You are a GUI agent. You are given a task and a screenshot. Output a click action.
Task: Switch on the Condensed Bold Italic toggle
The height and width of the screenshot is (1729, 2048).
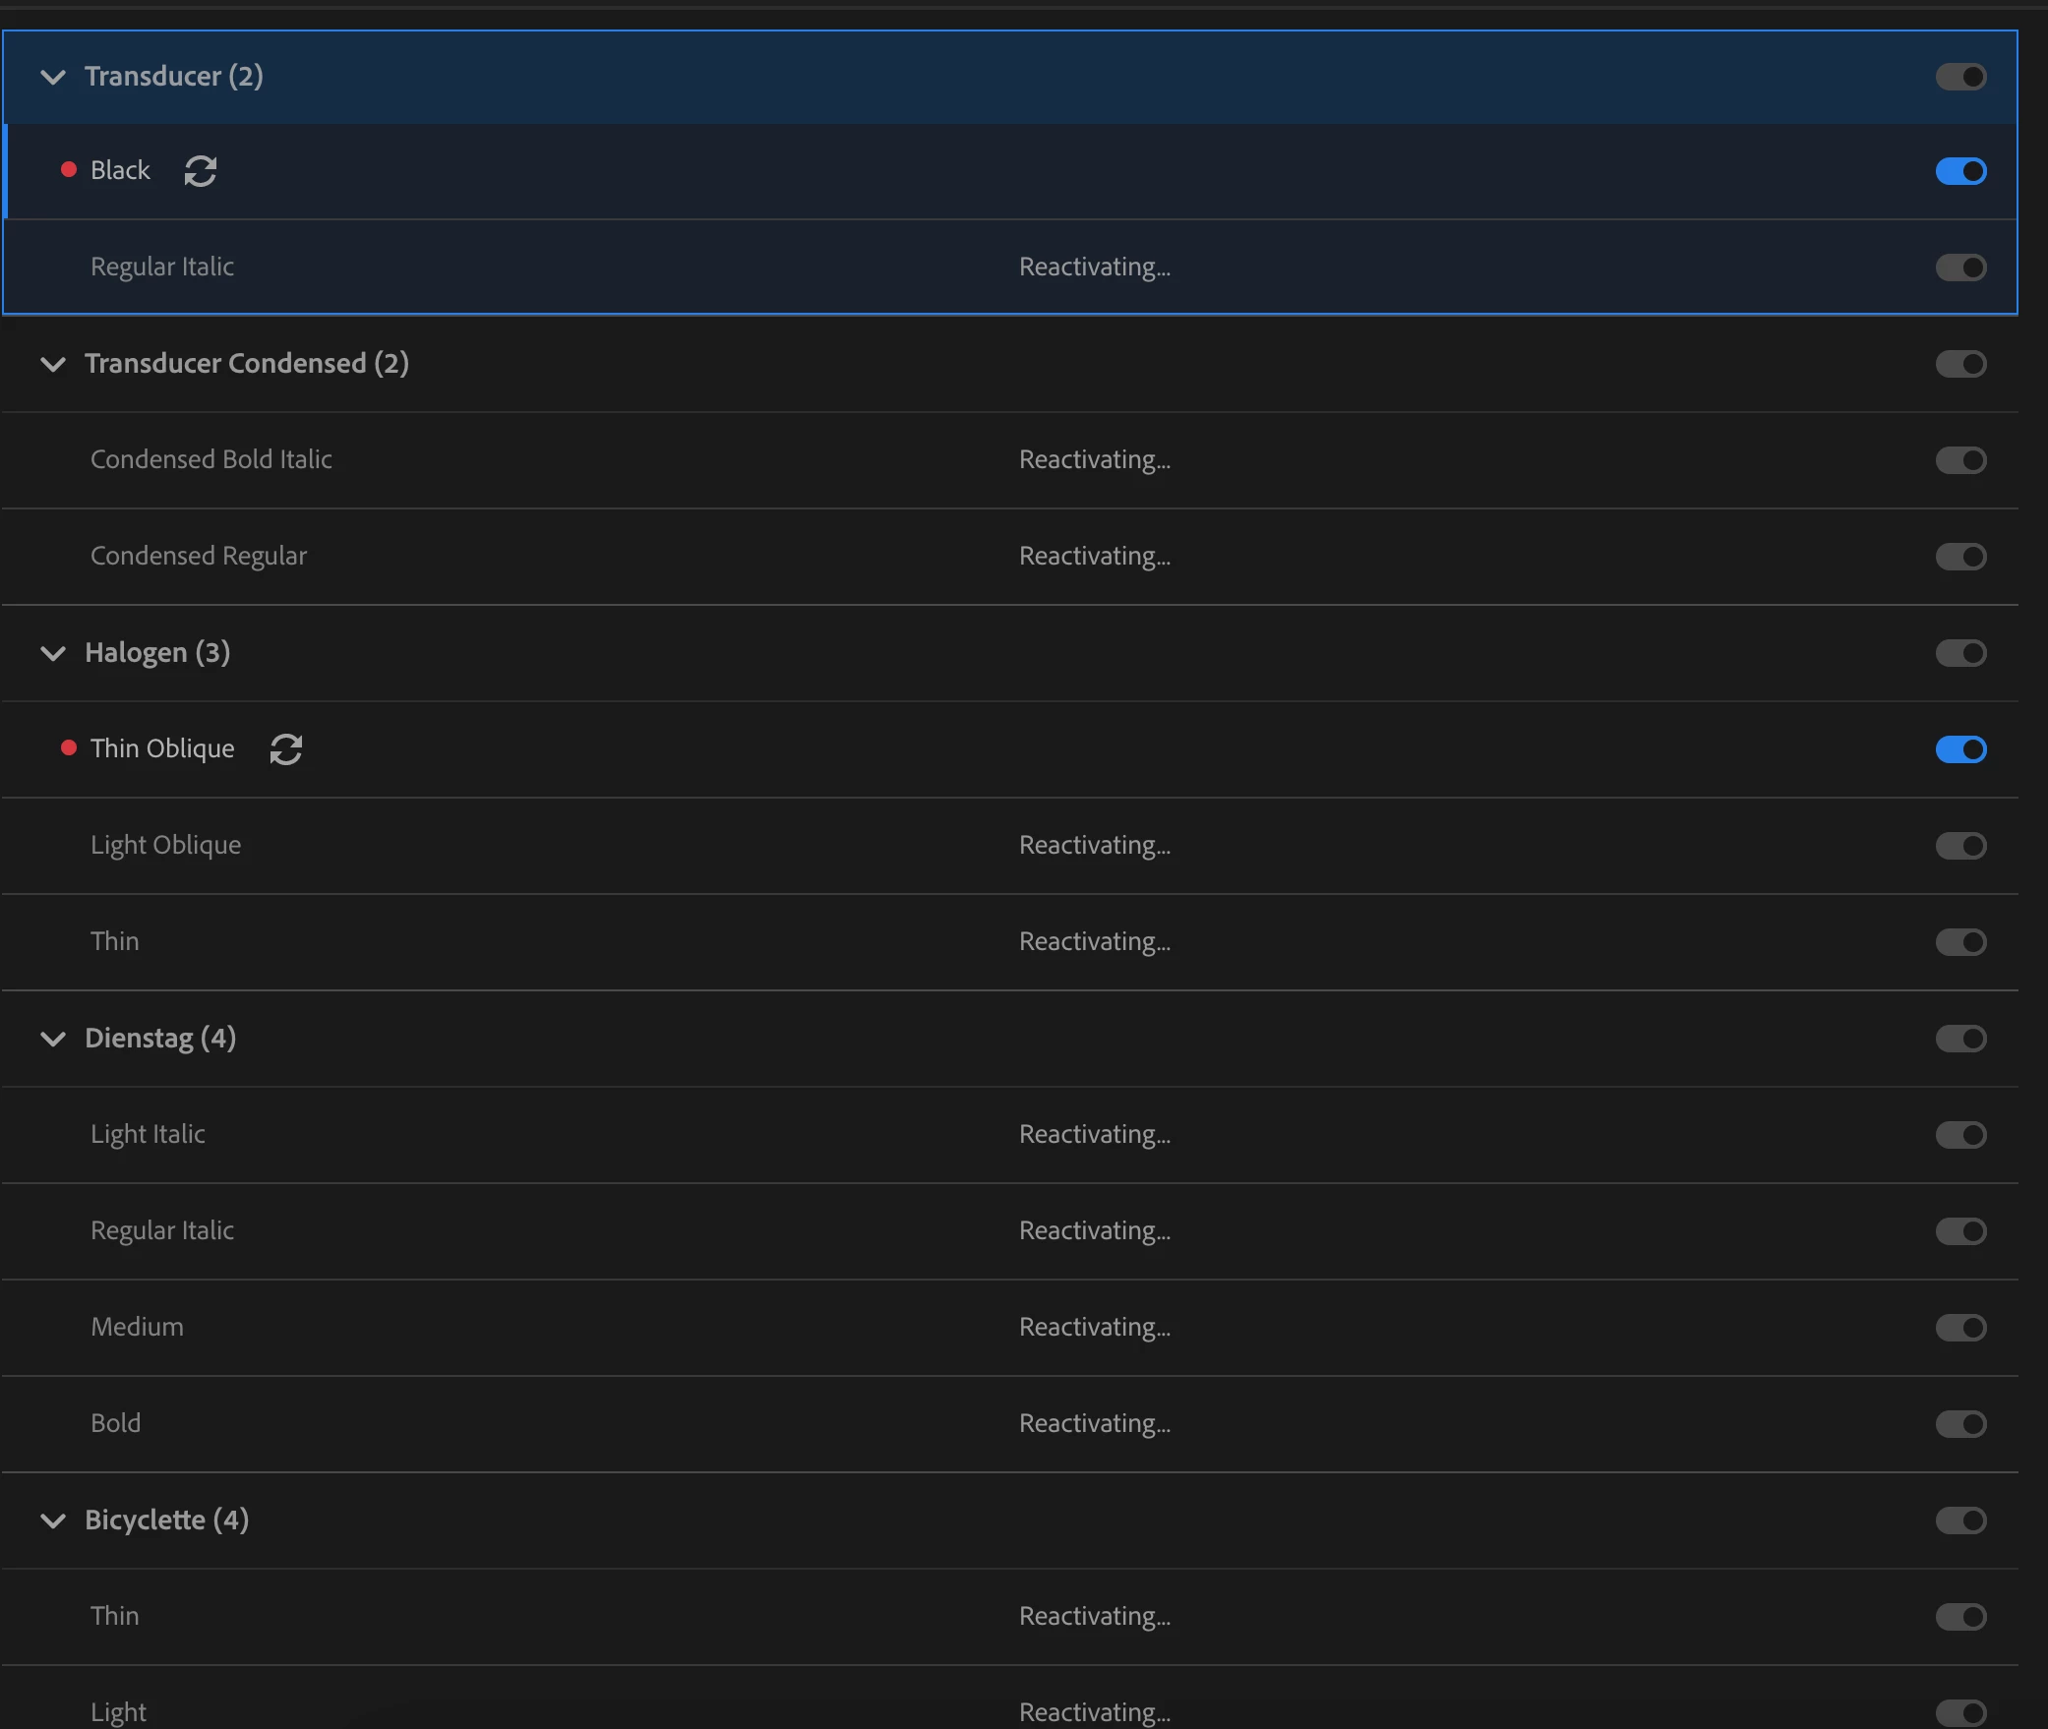click(x=1960, y=460)
